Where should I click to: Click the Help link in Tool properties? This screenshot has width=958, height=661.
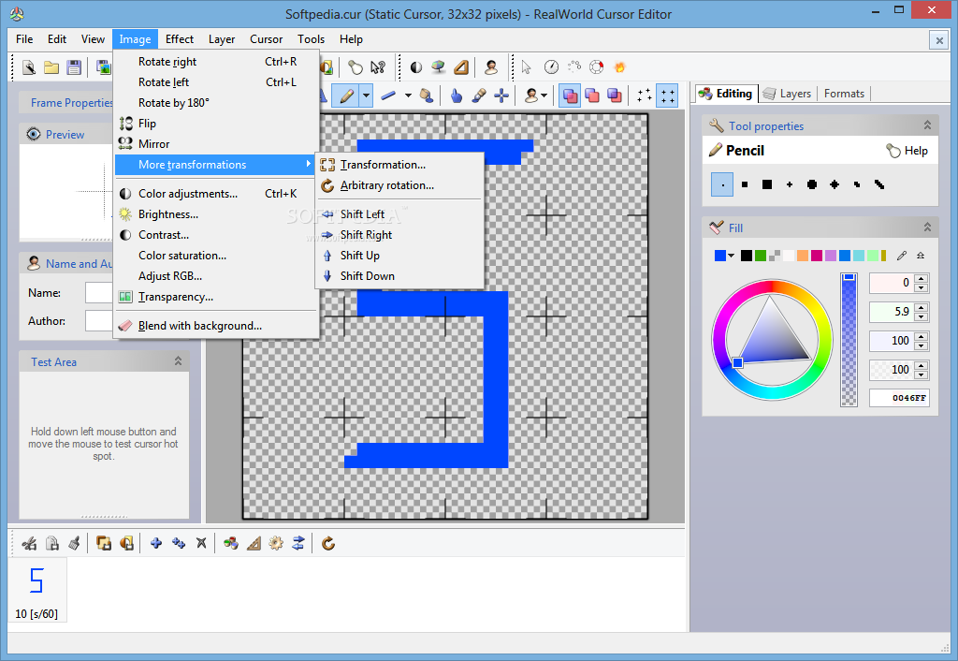(x=907, y=151)
